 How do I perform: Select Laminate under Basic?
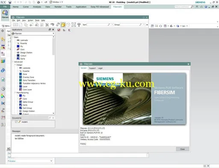point(24,40)
